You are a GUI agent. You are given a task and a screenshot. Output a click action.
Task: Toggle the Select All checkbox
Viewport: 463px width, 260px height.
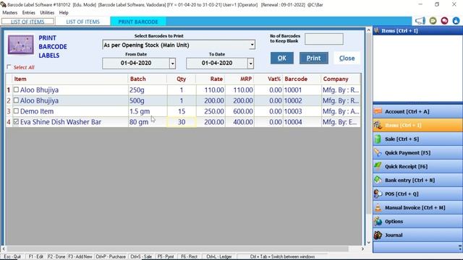[x=9, y=67]
